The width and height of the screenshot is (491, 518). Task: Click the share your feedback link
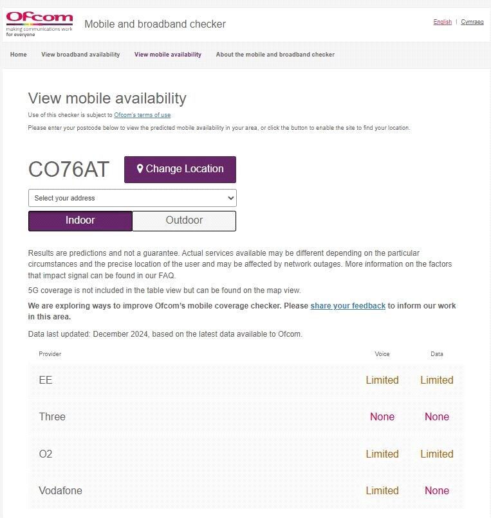pos(348,306)
